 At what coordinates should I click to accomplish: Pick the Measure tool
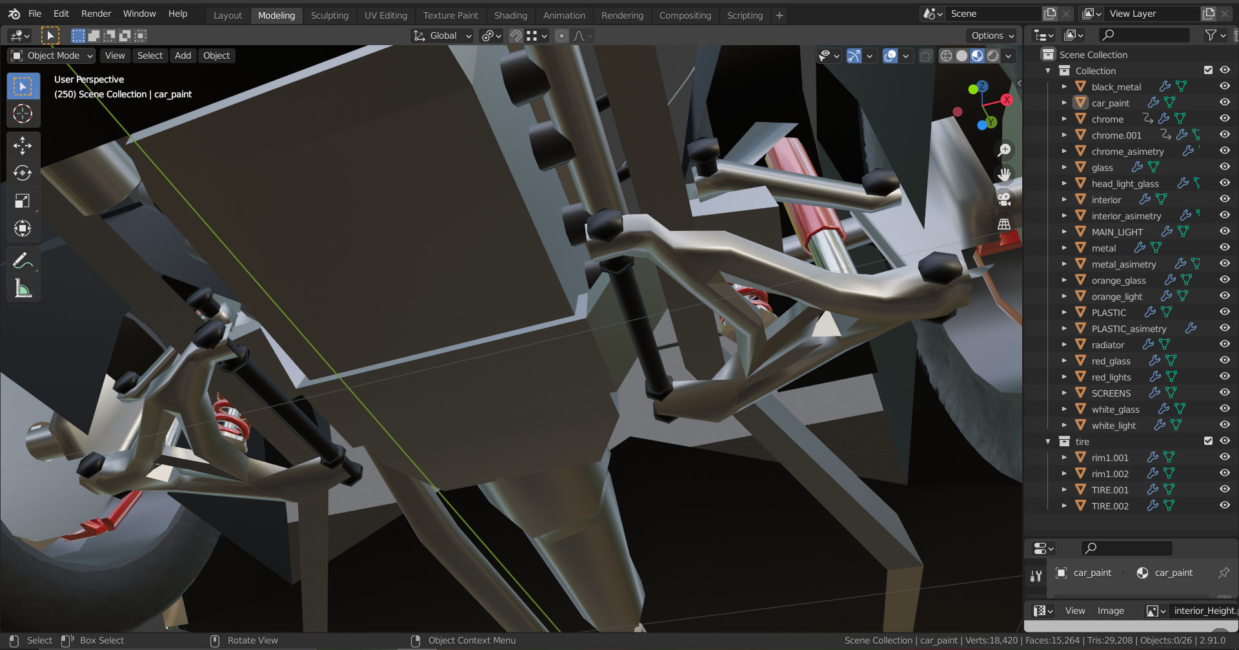tap(23, 288)
